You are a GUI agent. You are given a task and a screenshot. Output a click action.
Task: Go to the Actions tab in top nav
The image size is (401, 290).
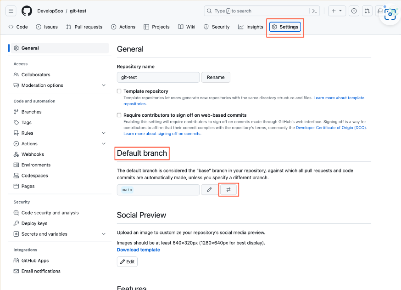coord(123,27)
